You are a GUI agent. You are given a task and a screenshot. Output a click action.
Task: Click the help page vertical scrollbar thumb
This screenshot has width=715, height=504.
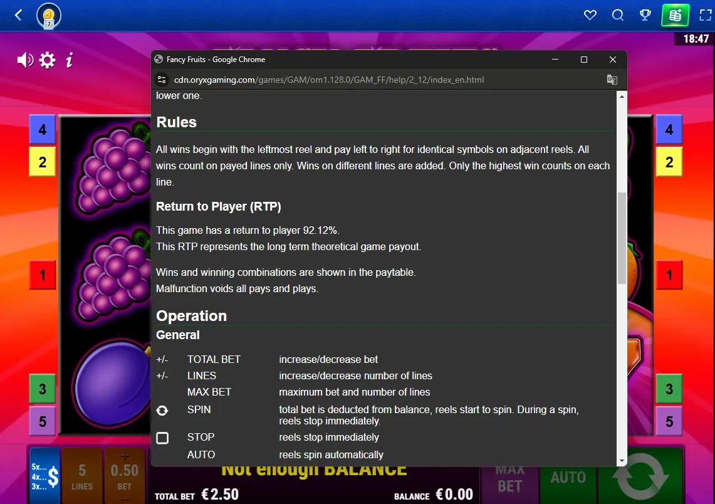pos(622,238)
